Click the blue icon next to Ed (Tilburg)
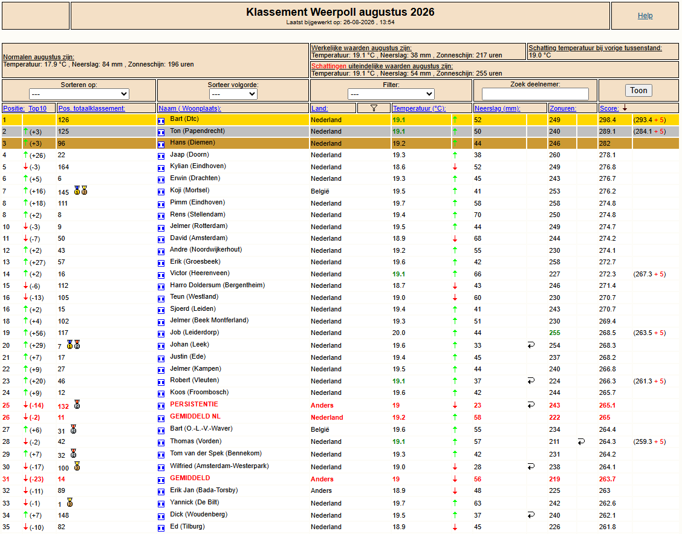The width and height of the screenshot is (682, 534). (161, 527)
